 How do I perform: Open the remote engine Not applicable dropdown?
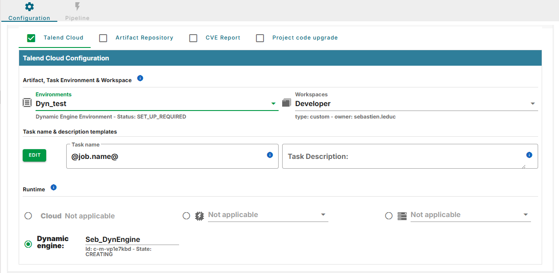(268, 215)
